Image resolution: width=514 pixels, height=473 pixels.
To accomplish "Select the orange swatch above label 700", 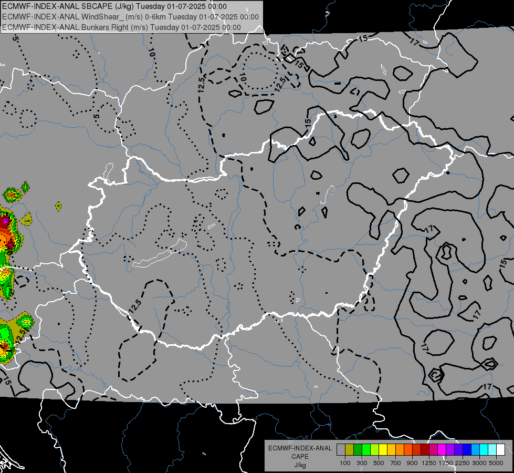I will coord(400,449).
